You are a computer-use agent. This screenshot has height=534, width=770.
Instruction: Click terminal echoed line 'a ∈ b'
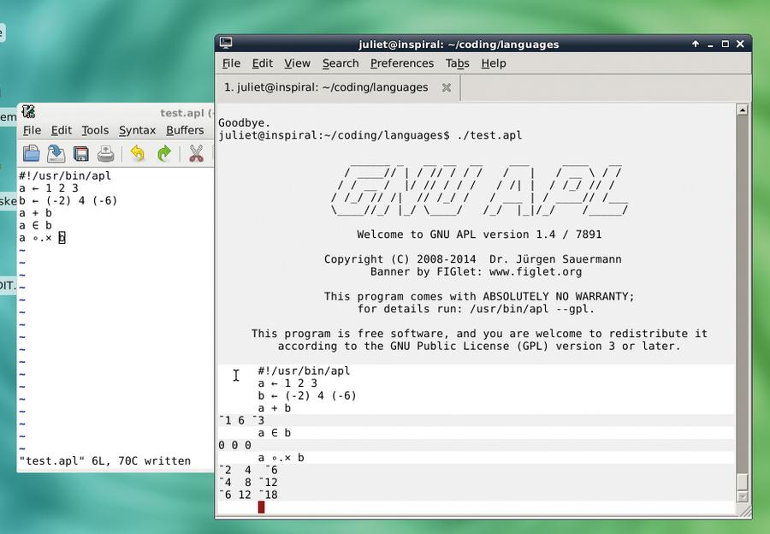point(275,433)
